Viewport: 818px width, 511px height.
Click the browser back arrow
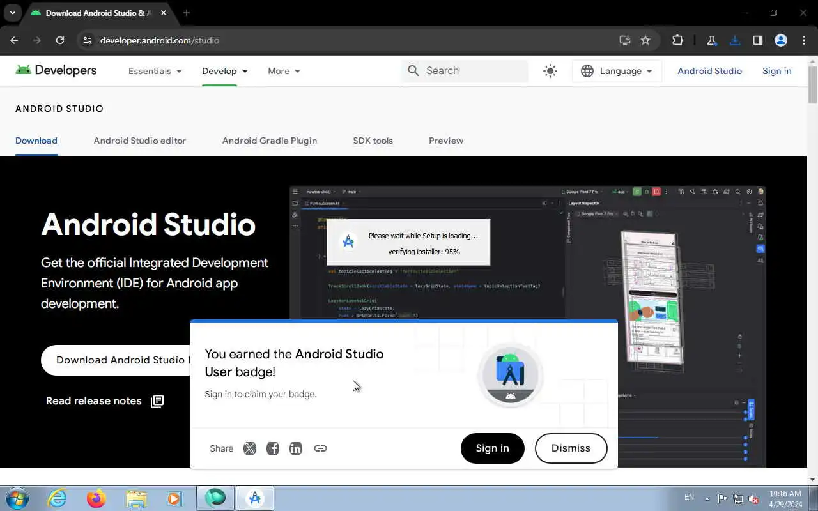click(x=14, y=40)
